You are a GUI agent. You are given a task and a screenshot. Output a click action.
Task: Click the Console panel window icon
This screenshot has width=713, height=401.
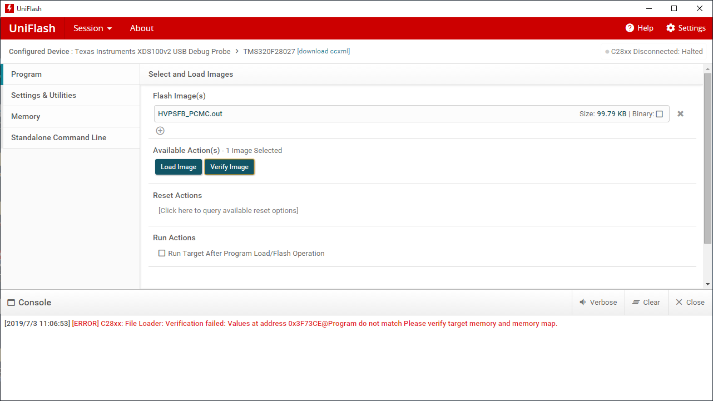coord(11,303)
